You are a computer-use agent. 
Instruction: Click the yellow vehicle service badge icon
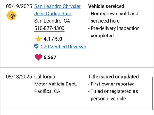click(12, 16)
